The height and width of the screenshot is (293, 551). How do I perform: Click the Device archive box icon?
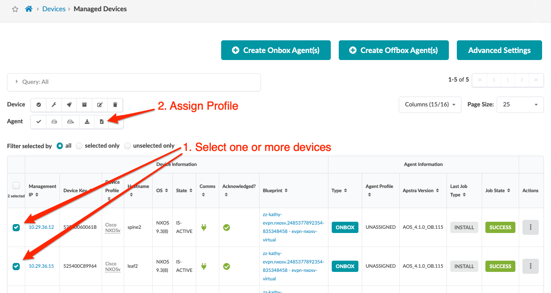(85, 105)
